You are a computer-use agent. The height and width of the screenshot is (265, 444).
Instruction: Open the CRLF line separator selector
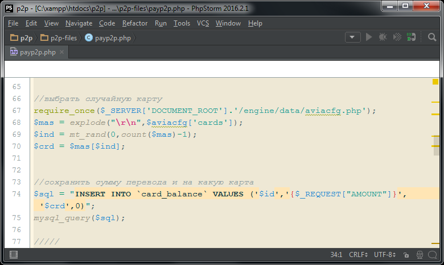(358, 255)
